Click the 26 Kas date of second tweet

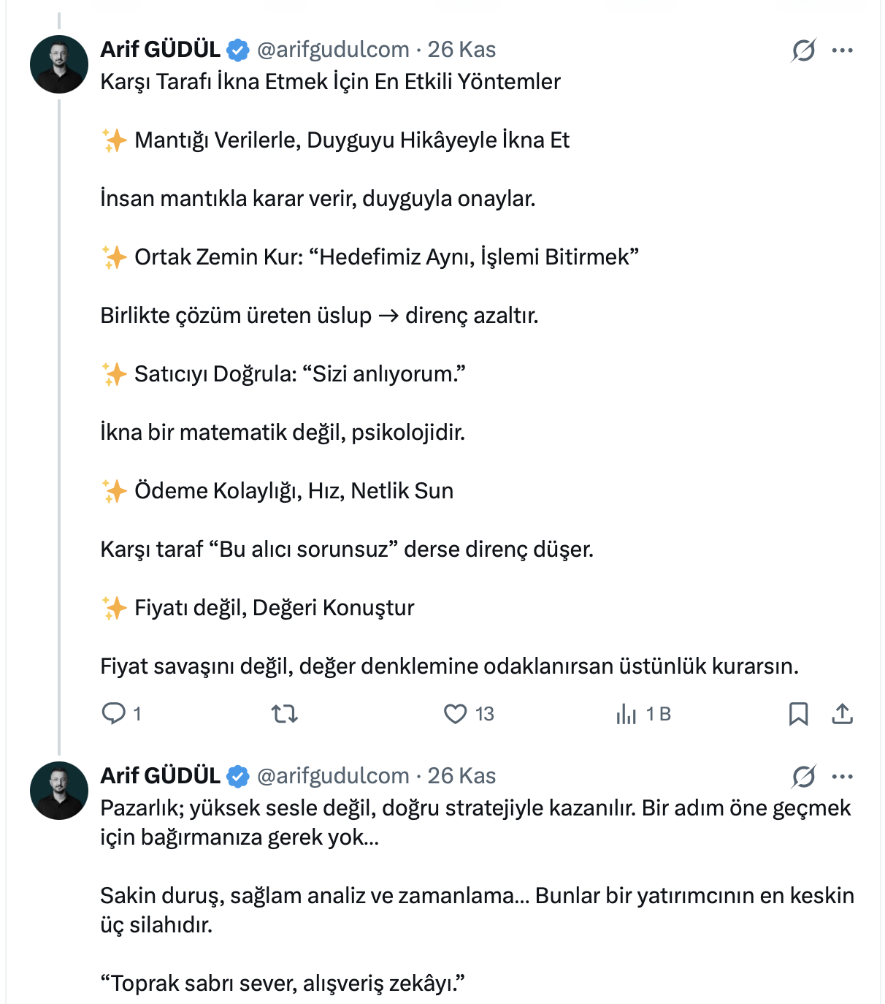(461, 776)
